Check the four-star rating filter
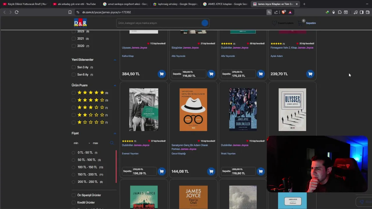 pos(74,100)
